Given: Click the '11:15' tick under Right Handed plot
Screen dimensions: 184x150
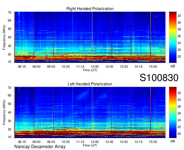Looking at the screenshot, I should coord(80,67).
